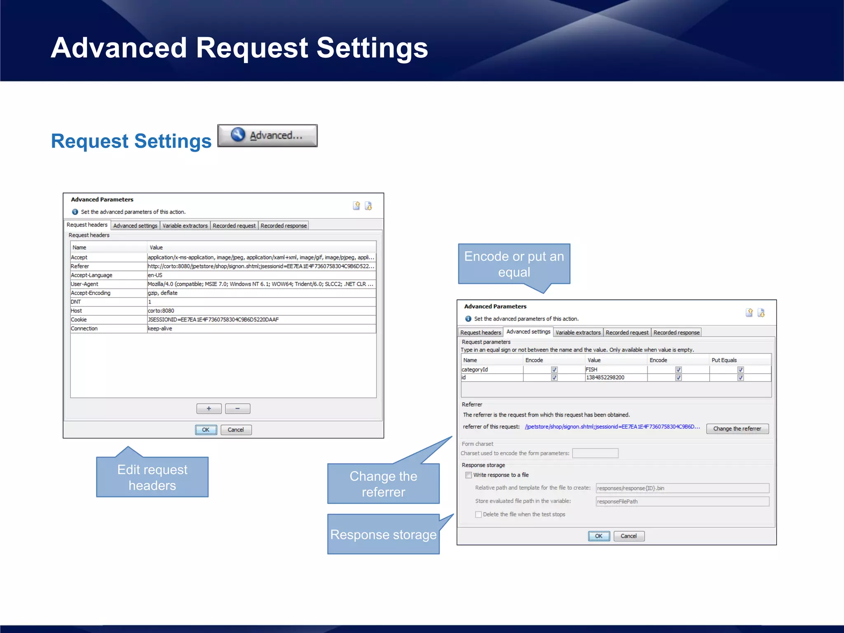Open Variable extractors tab in right dialog
The height and width of the screenshot is (633, 844).
(578, 332)
